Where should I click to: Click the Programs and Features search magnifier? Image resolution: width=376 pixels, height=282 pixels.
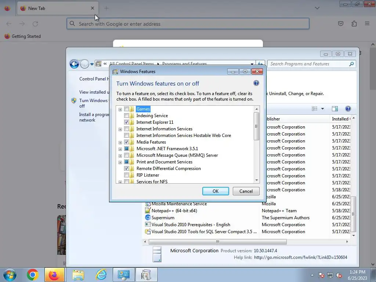click(351, 64)
